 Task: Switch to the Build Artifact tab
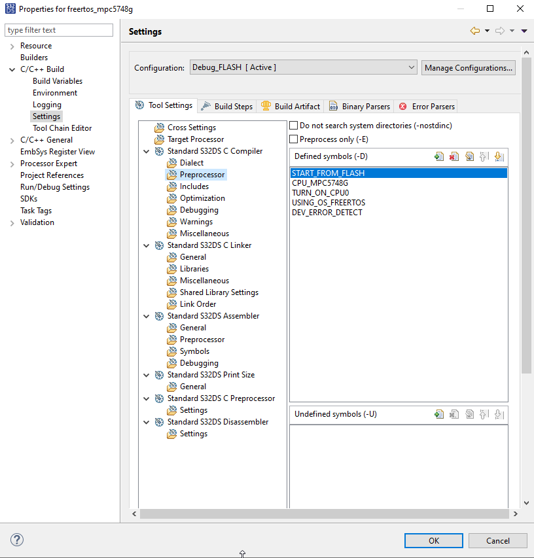[291, 107]
